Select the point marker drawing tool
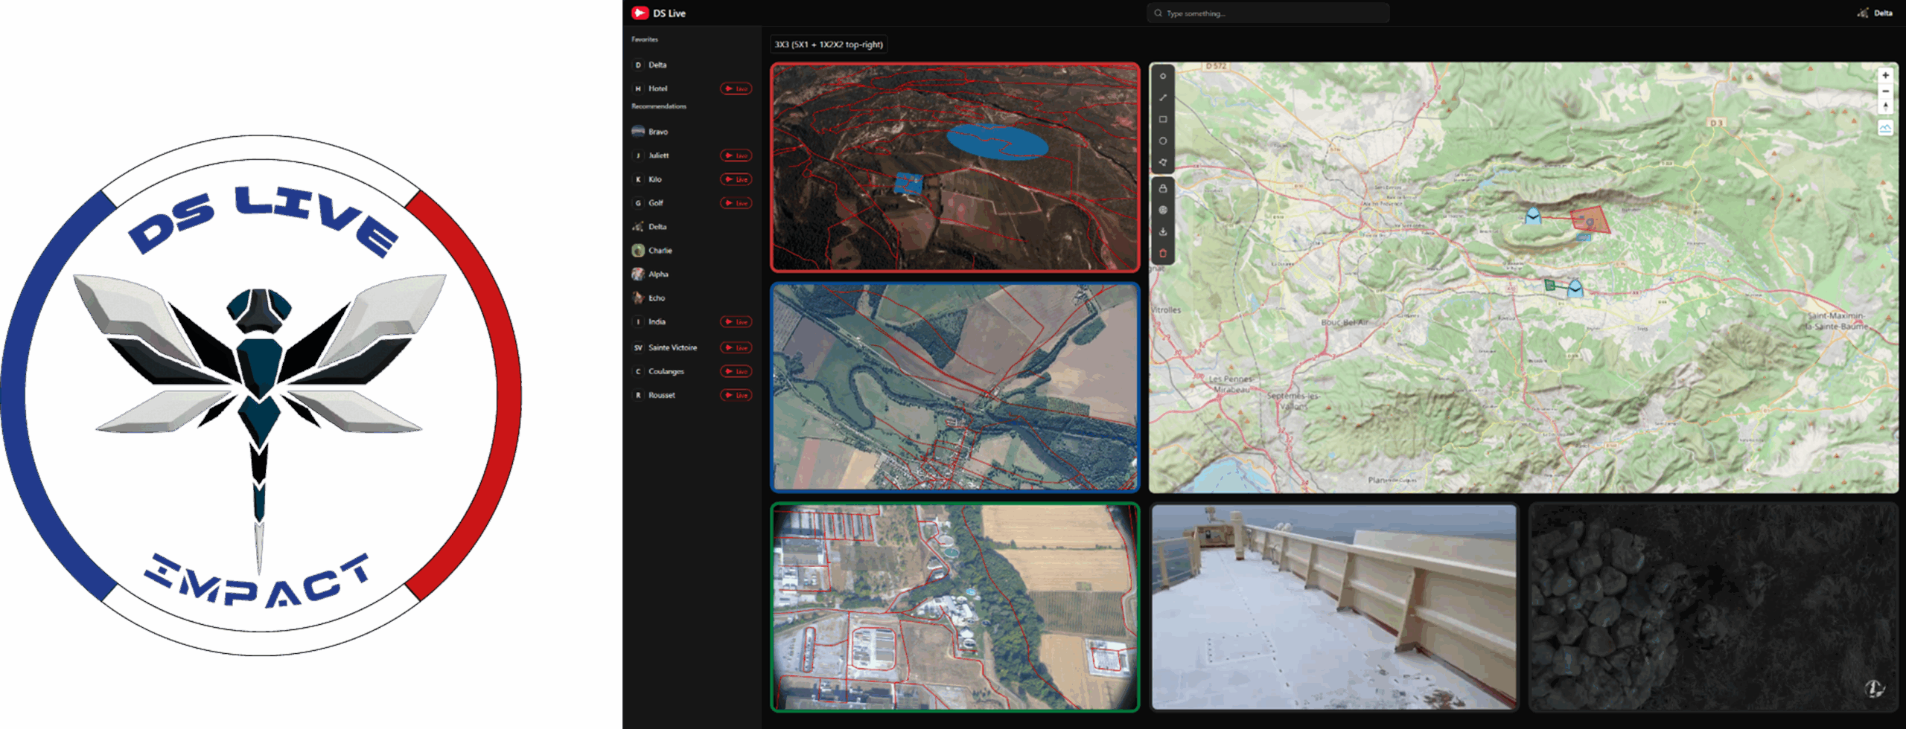 click(x=1162, y=76)
